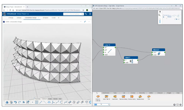This screenshot has height=110, width=184.
Task: Click the Remove Indices node icon
Action: click(123, 96)
